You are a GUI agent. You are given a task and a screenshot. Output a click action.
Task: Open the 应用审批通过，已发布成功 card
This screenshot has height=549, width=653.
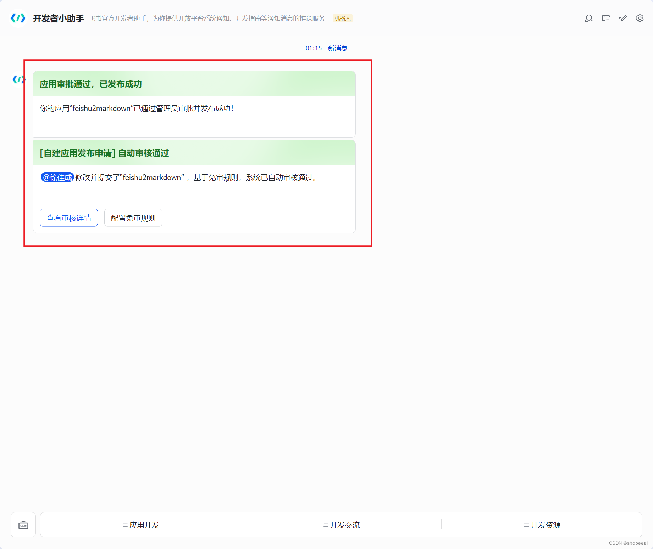point(194,104)
